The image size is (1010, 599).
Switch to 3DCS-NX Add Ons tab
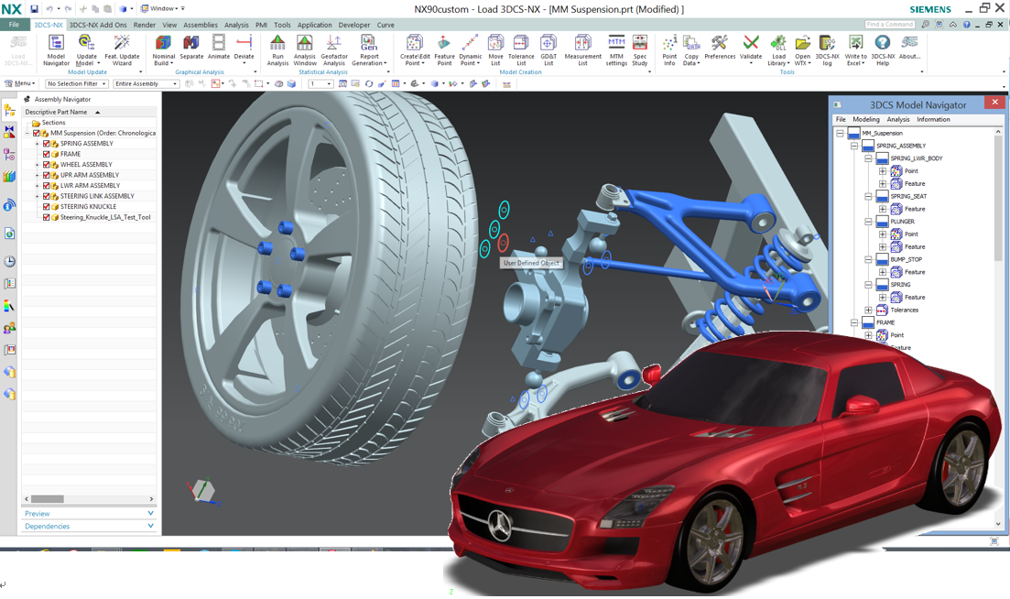98,25
